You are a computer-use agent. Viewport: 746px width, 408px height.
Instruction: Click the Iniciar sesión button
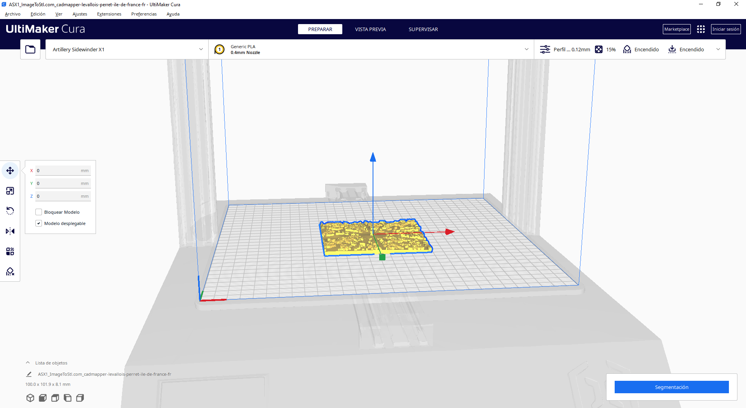pos(725,29)
